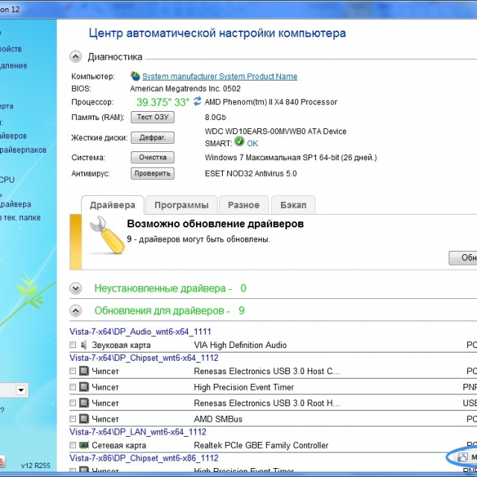Click the chipset icon for AMD SMBus
This screenshot has width=477, height=477.
coord(83,419)
